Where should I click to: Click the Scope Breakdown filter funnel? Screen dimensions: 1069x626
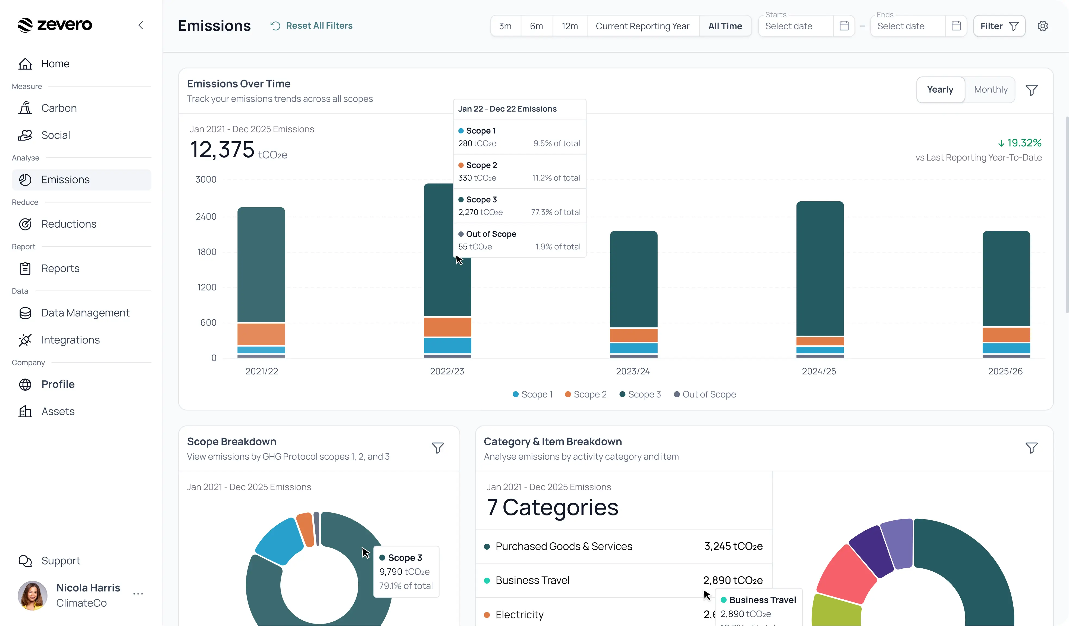[438, 448]
